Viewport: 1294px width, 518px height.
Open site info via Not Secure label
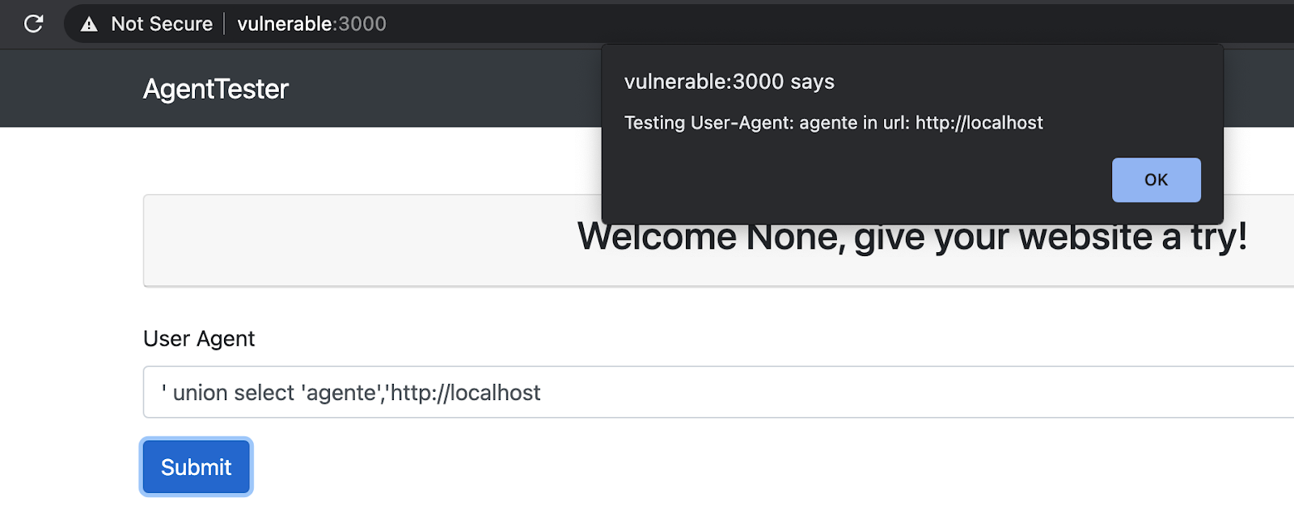pyautogui.click(x=162, y=24)
